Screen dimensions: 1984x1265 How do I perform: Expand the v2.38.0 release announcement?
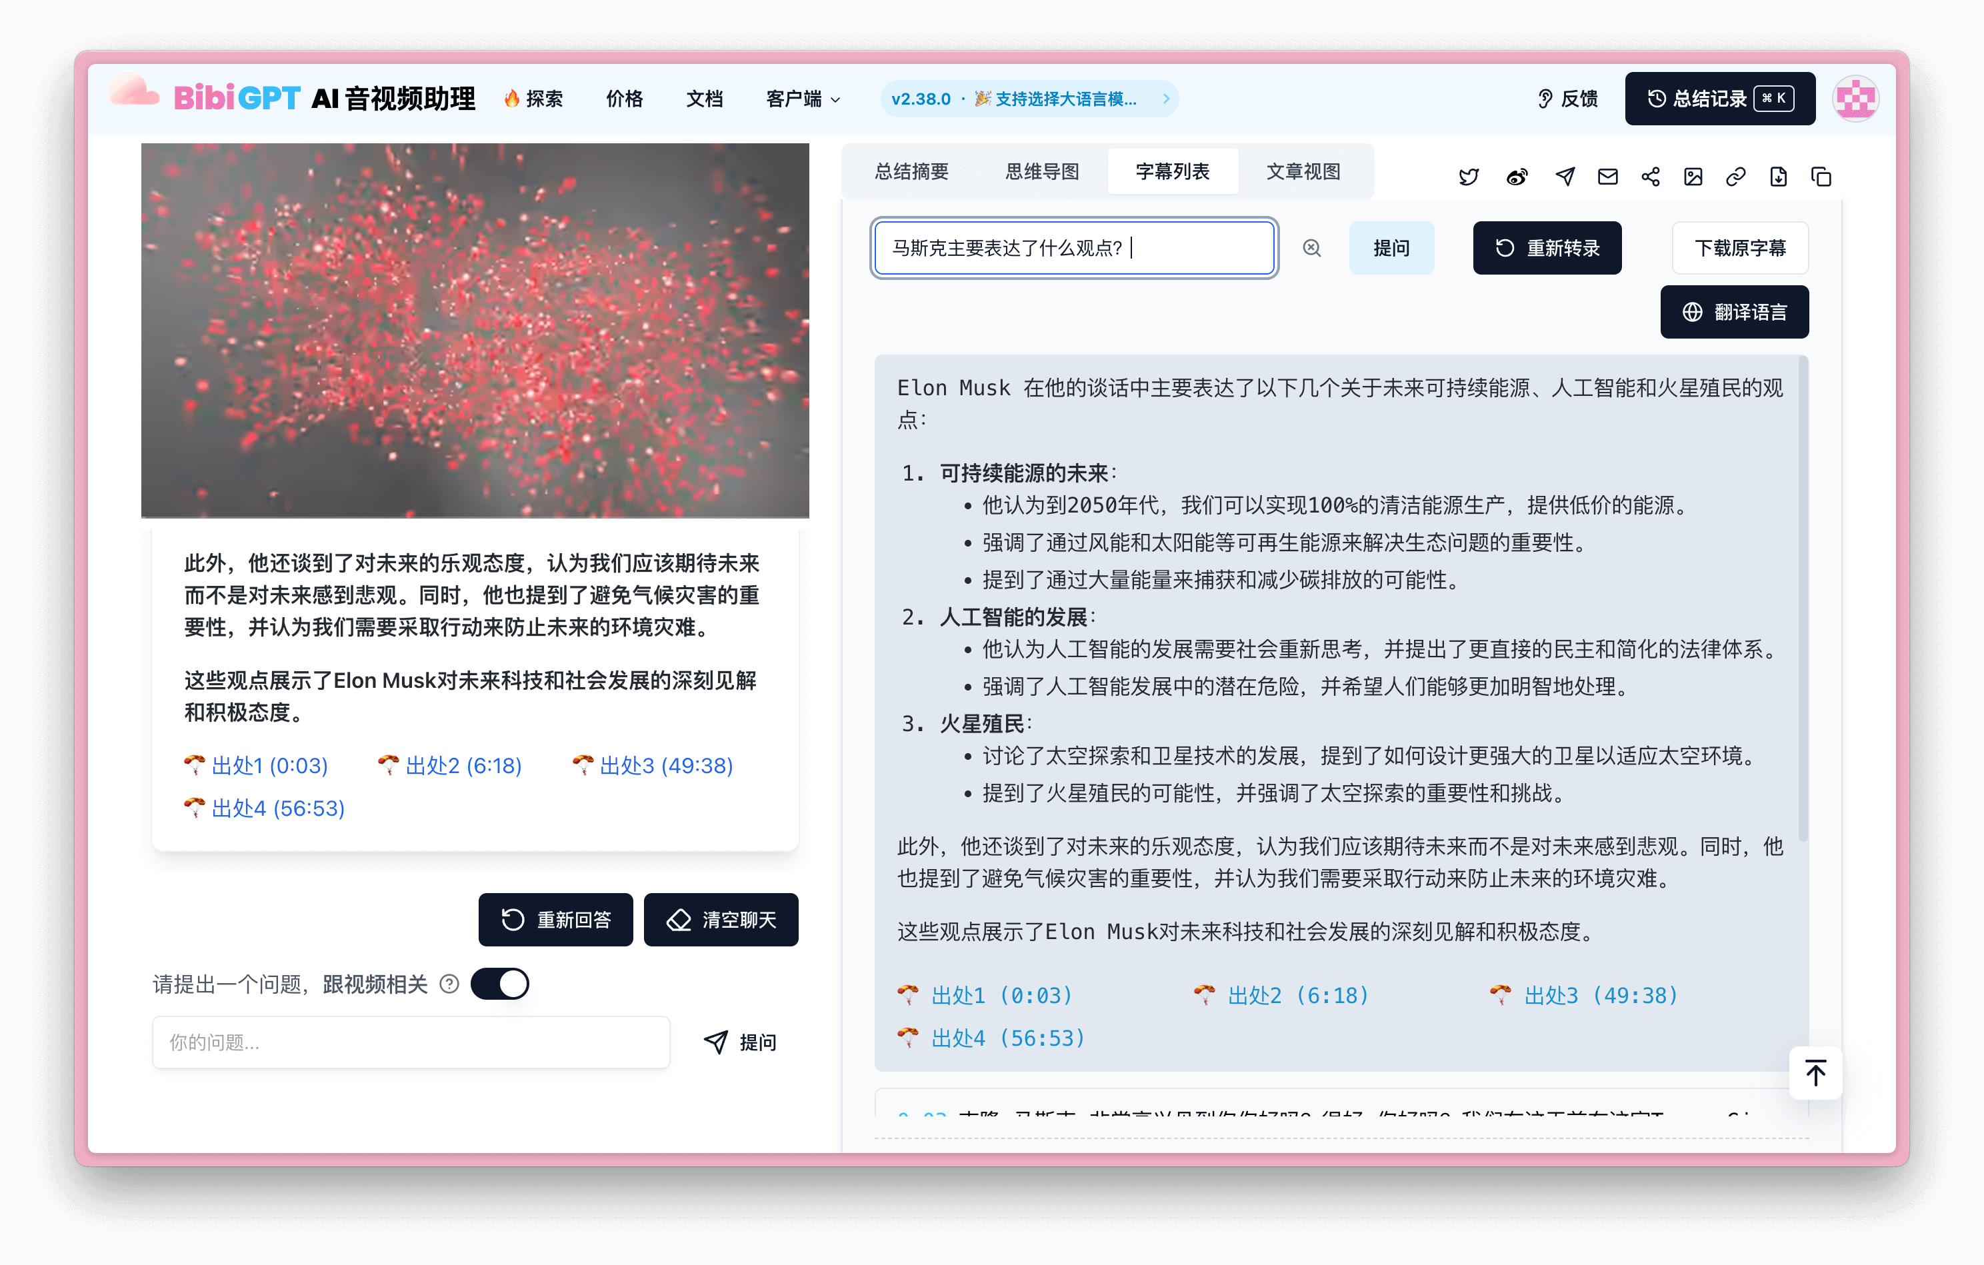pos(1029,99)
